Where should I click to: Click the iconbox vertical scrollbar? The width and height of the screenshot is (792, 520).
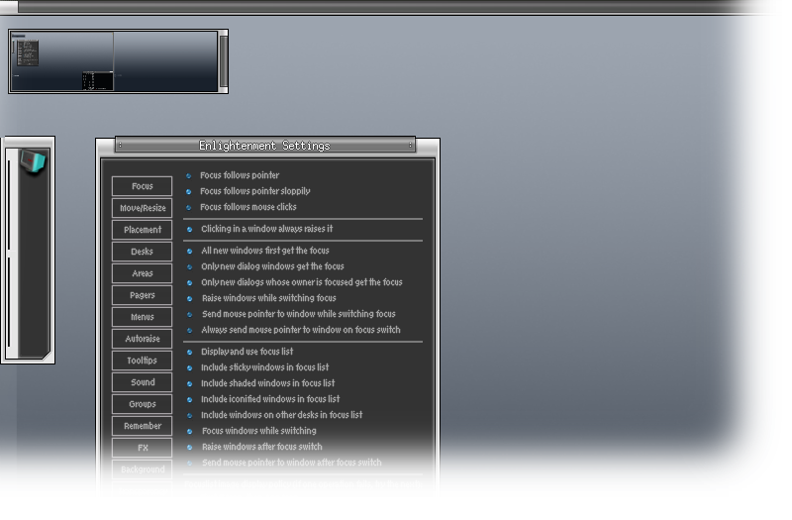pyautogui.click(x=10, y=253)
